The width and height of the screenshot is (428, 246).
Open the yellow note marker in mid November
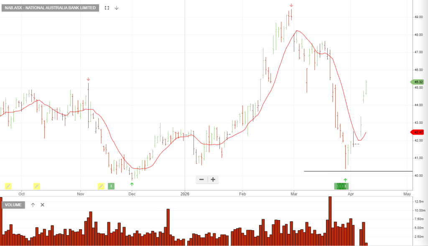tap(101, 186)
